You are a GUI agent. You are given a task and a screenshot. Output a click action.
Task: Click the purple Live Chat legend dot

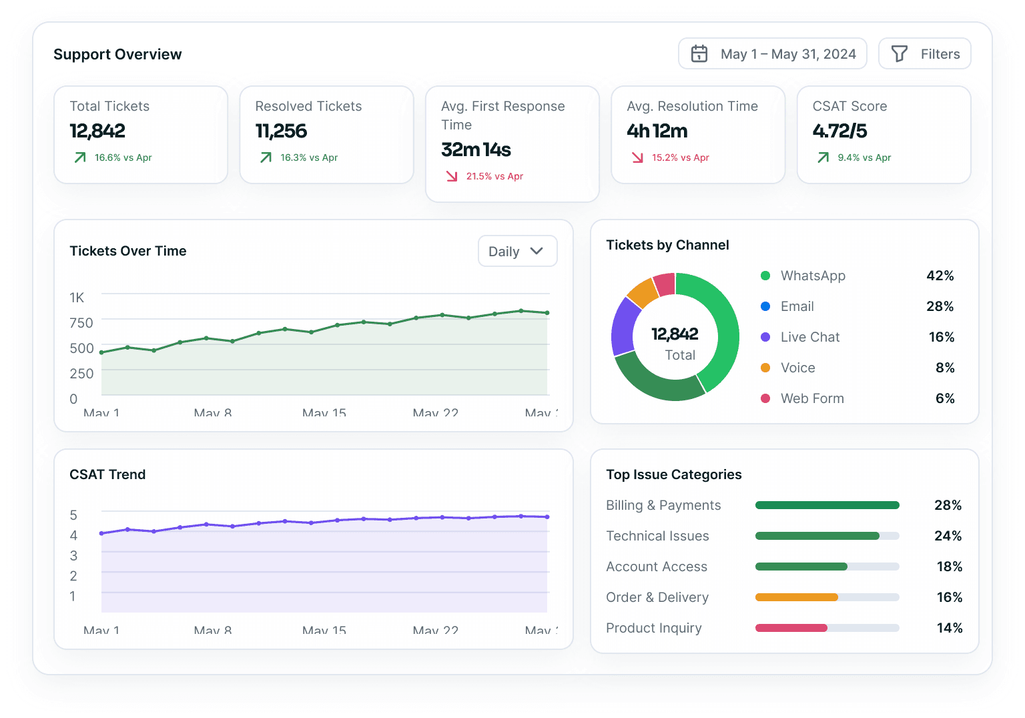[765, 337]
